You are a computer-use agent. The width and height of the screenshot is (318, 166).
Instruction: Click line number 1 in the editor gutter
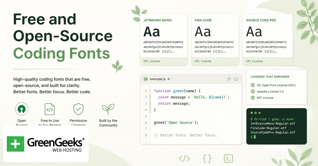pos(146,91)
